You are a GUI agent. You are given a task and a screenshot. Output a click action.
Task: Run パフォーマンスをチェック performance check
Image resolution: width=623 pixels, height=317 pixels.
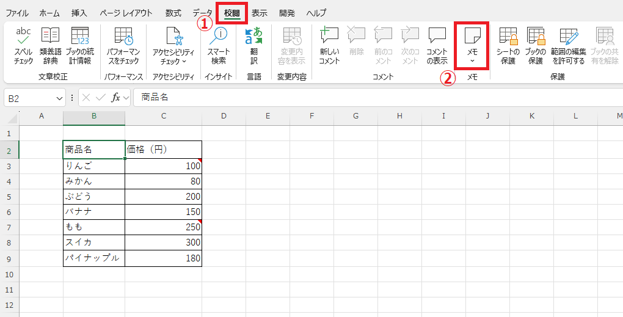pyautogui.click(x=123, y=45)
